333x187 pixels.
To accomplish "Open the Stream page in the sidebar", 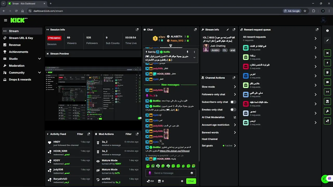I will point(22,31).
